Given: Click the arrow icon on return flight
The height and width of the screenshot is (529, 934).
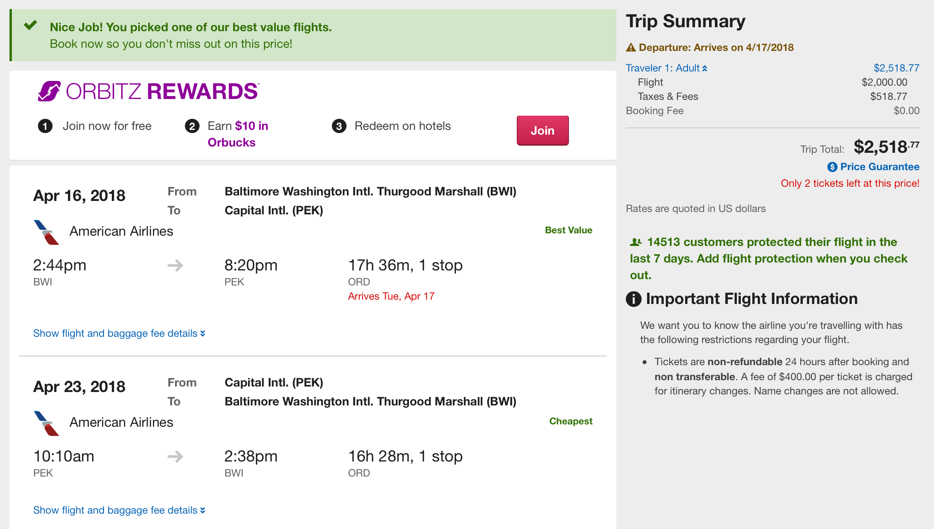Looking at the screenshot, I should 175,456.
